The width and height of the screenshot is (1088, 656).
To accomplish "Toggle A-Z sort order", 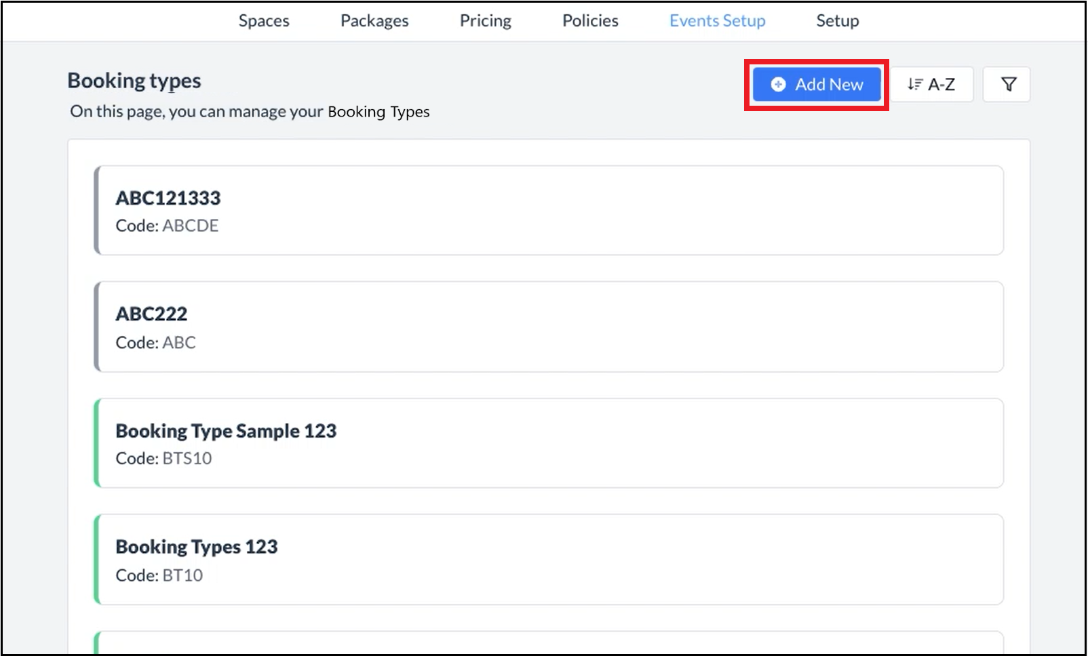I will 932,84.
